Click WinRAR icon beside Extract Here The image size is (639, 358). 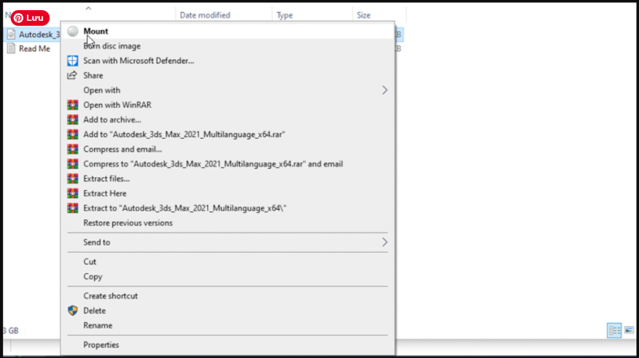(x=72, y=194)
